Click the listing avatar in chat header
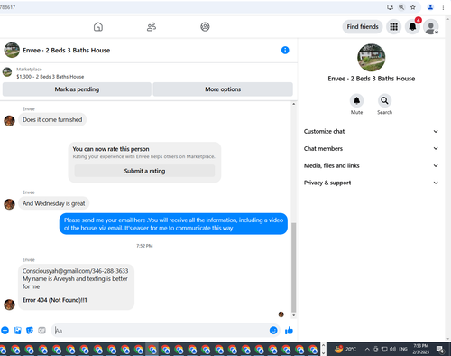 pos(12,50)
